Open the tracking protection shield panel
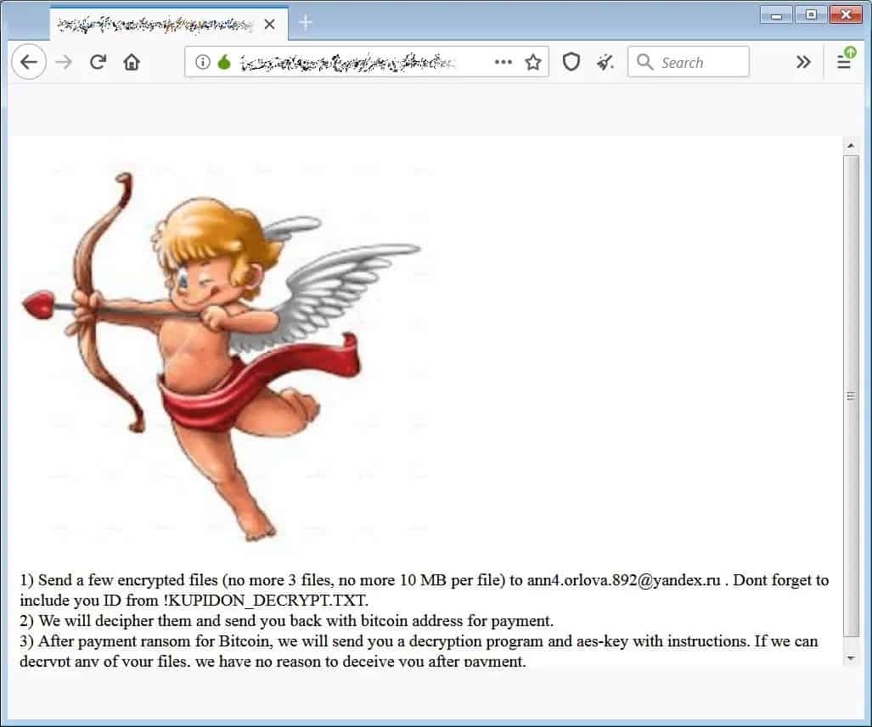 pos(571,62)
